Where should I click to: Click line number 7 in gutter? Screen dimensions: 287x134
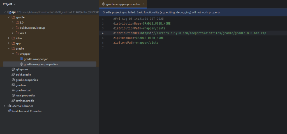[103, 47]
